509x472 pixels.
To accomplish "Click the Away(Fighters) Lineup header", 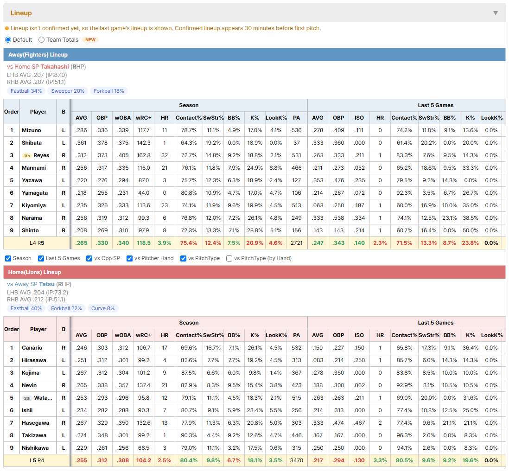I will tap(254, 55).
